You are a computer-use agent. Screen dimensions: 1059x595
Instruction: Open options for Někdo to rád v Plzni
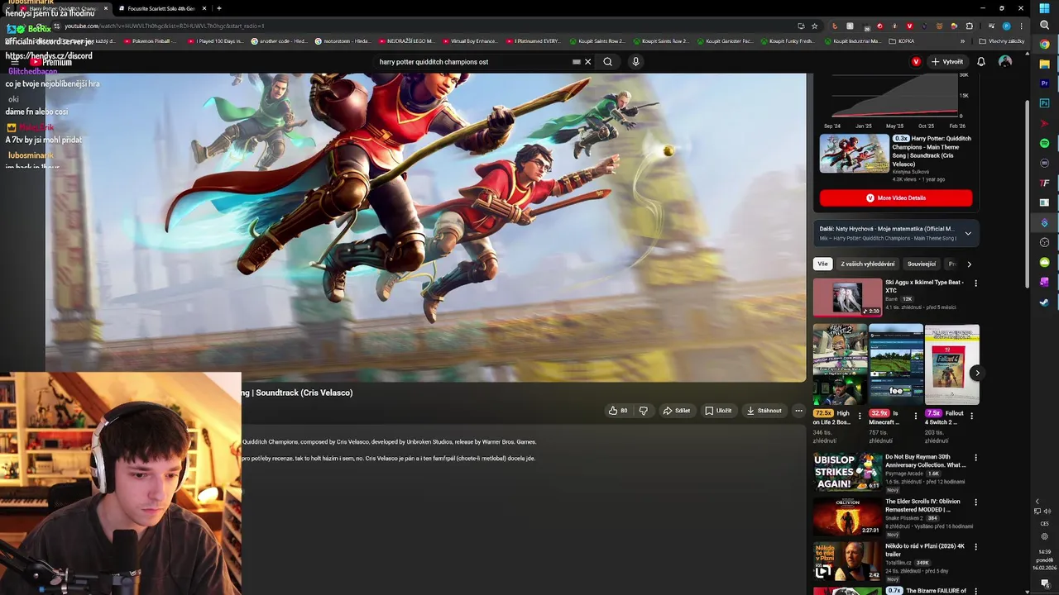[975, 547]
